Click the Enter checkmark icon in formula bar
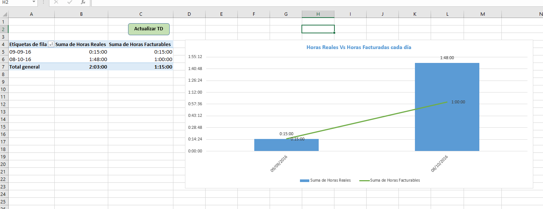Viewport: 543px width, 209px height. [70, 2]
